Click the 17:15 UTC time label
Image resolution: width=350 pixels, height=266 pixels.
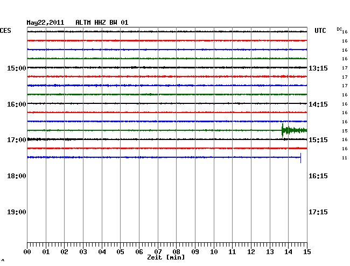click(x=318, y=212)
